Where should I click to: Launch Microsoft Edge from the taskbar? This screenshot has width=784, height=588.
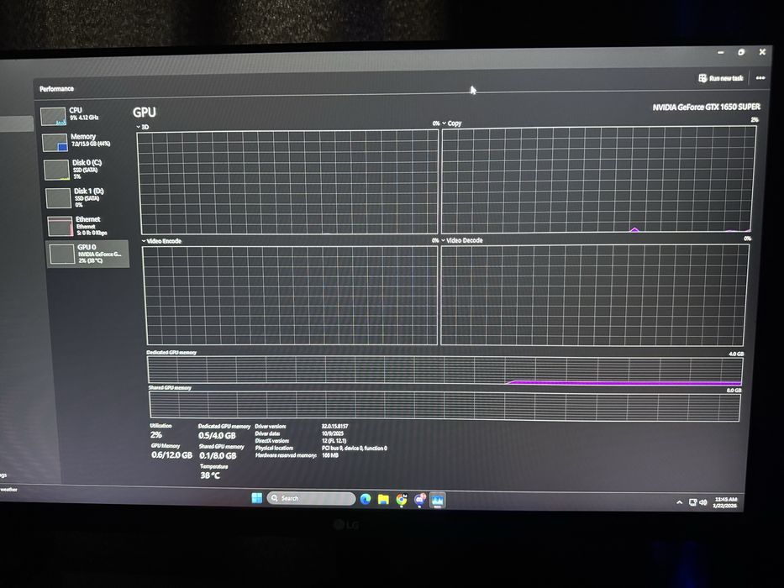coord(366,499)
